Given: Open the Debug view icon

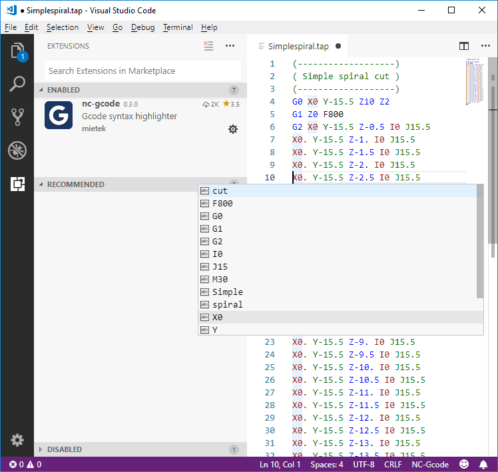Looking at the screenshot, I should click(x=17, y=150).
